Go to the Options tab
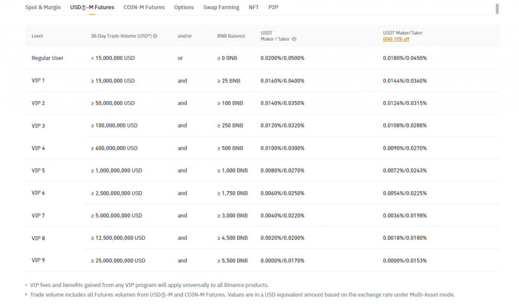 (x=184, y=8)
